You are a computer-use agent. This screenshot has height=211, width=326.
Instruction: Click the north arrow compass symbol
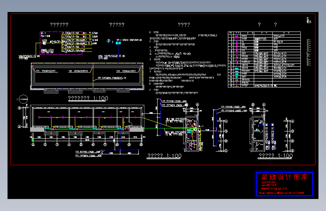(x=23, y=99)
